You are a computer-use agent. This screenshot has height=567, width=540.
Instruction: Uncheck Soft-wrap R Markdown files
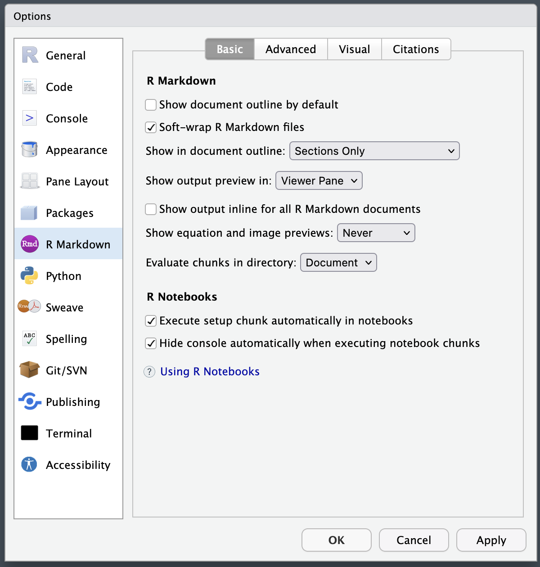151,127
